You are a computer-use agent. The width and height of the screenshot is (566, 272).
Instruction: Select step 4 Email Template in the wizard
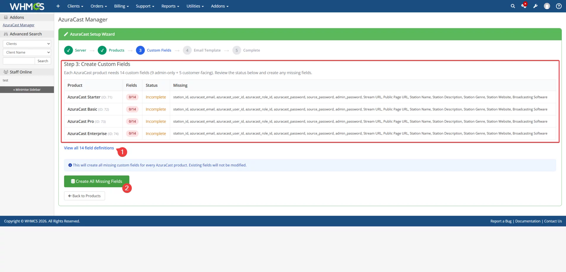click(187, 50)
